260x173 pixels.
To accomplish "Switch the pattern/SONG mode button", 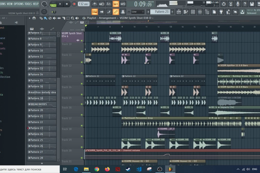I will [x=53, y=4].
